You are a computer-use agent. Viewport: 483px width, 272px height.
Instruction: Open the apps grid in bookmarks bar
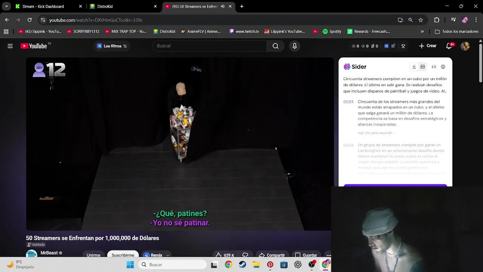coord(6,32)
